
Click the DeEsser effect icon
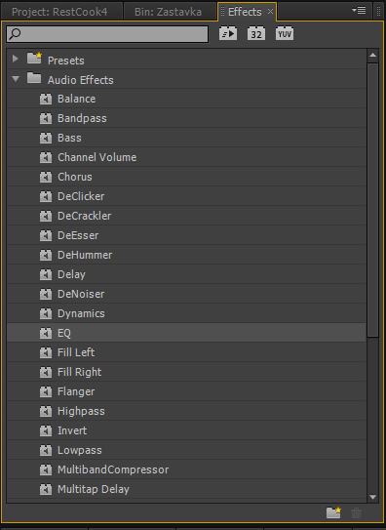46,236
